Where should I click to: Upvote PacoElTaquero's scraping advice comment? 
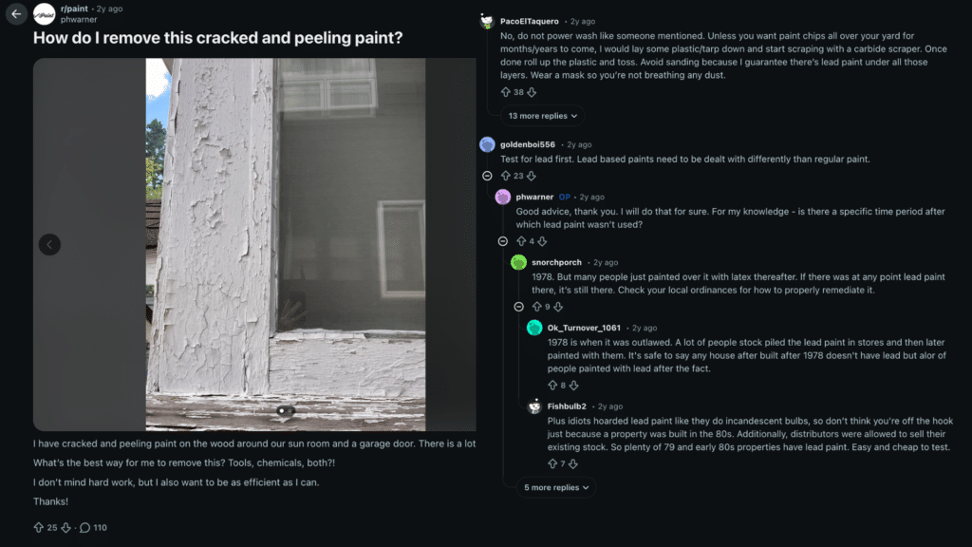point(504,91)
